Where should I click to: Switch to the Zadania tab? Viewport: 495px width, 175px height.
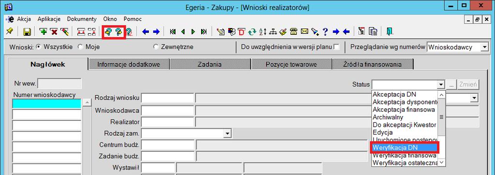[x=210, y=64]
